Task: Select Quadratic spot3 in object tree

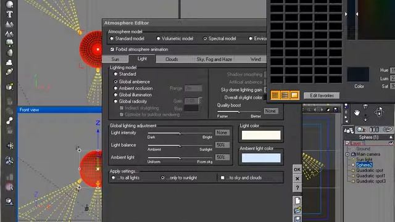Action: pos(371,181)
